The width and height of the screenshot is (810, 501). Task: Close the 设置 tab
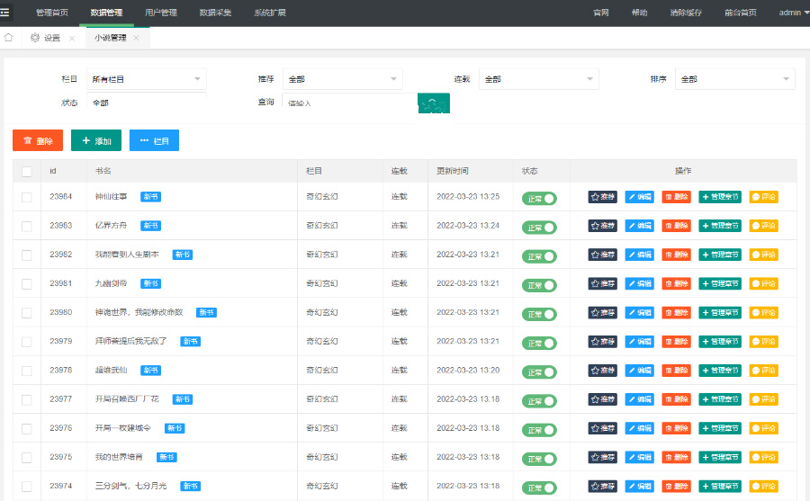coord(72,38)
